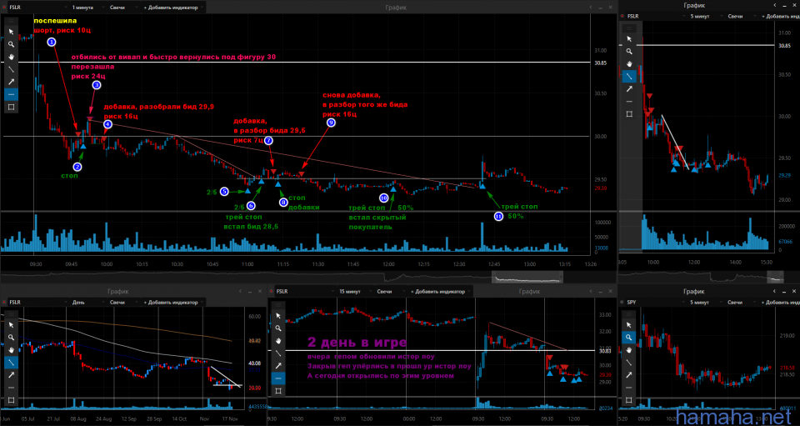Click 'Добавить индикатор' in the 15-minute chart
The width and height of the screenshot is (800, 426).
tap(440, 291)
